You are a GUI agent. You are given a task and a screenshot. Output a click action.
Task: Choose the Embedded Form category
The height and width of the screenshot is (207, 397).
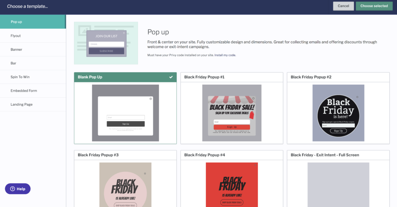[33, 90]
